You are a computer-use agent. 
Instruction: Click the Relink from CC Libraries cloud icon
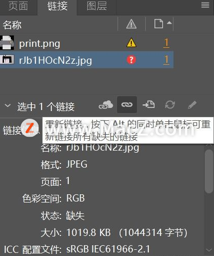(x=106, y=105)
